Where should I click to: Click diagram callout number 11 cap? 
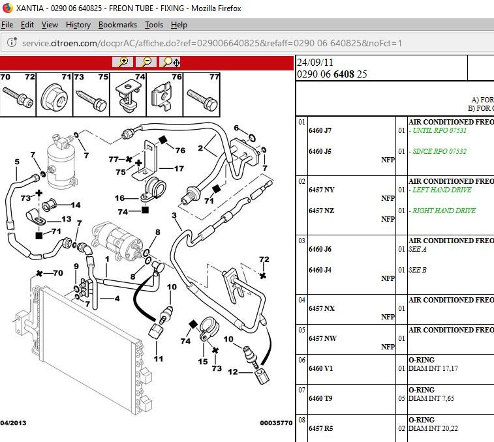pos(159,359)
